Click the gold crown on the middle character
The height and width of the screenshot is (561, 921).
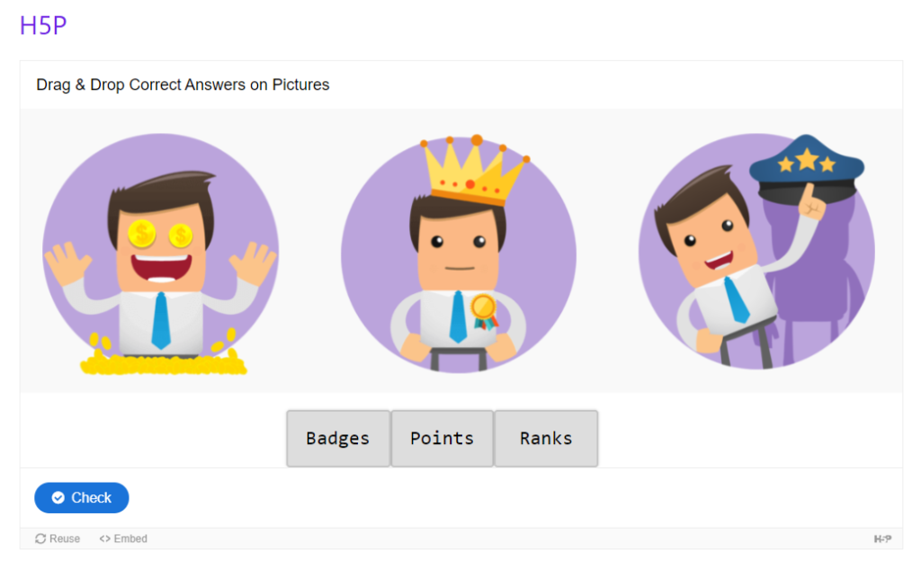476,171
